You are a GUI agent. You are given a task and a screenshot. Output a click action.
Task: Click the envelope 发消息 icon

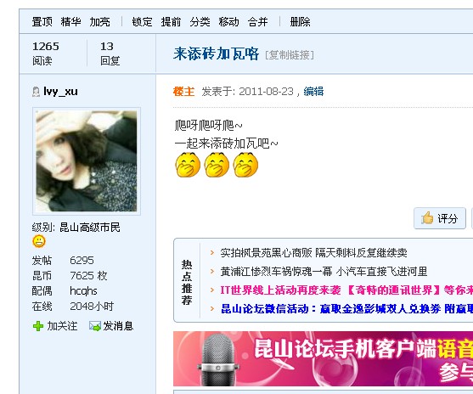95,326
